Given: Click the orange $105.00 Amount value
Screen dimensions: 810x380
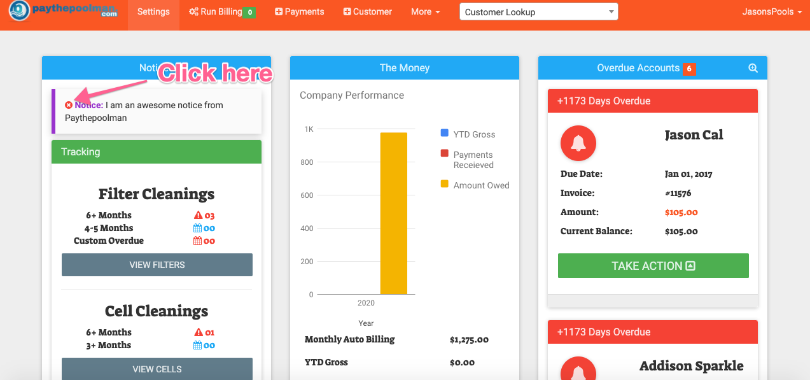Looking at the screenshot, I should [681, 213].
